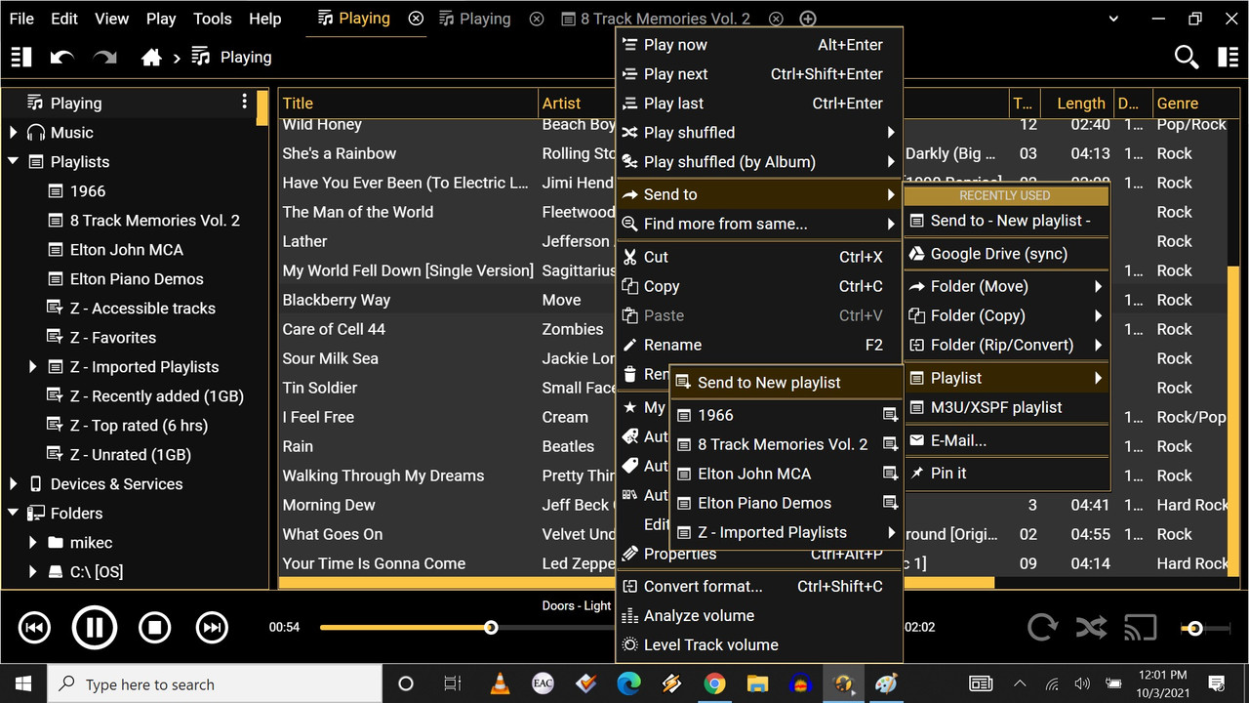Click the redo navigation arrow
The image size is (1249, 703).
coord(104,58)
